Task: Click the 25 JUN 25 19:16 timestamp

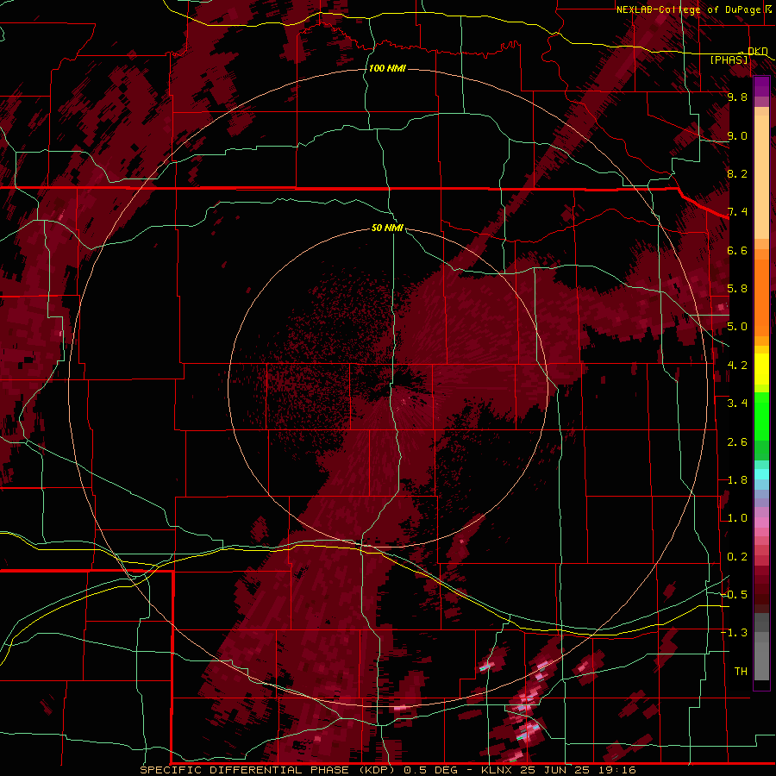Action: (578, 770)
